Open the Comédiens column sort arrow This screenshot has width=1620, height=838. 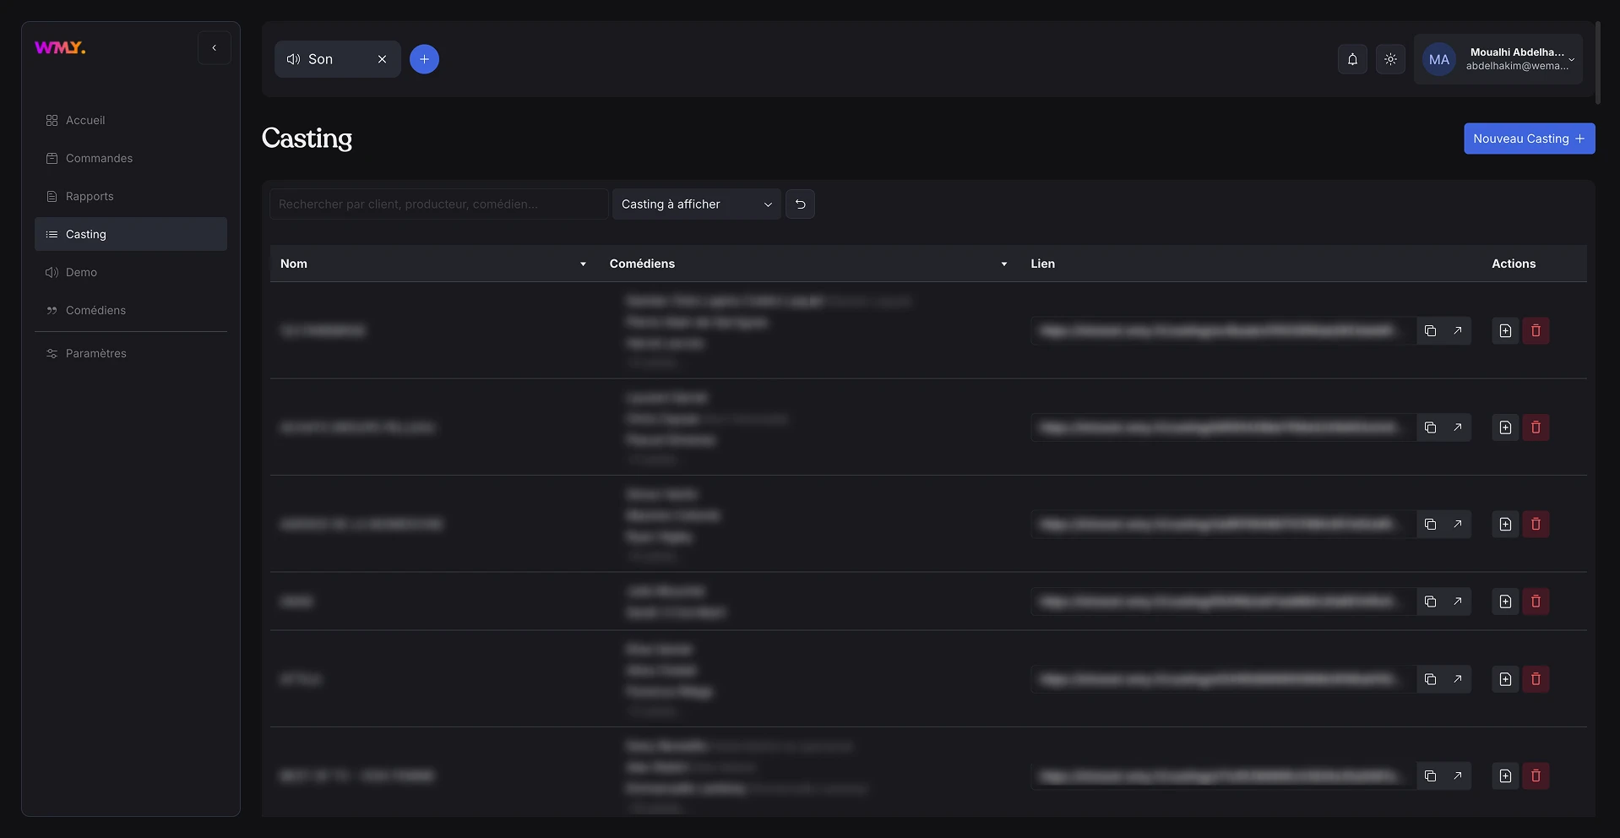click(1003, 264)
